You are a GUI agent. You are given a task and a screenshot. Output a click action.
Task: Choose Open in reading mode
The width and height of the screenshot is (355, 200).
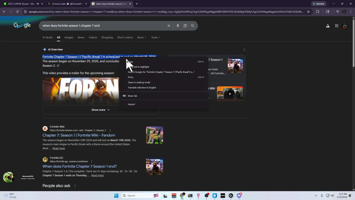tap(164, 82)
